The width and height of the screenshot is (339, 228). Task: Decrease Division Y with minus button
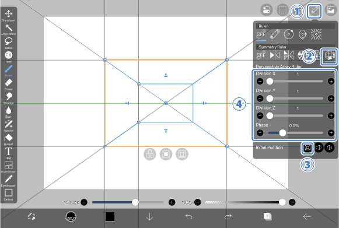(x=260, y=99)
